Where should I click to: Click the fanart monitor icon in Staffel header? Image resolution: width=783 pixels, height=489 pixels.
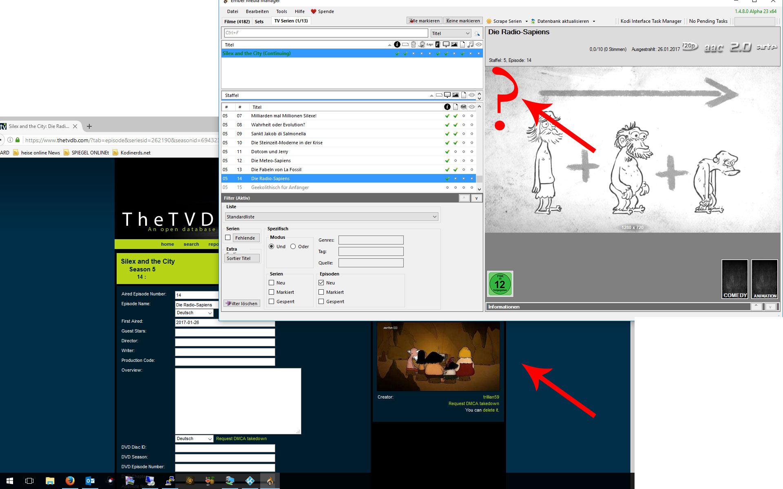pos(447,95)
